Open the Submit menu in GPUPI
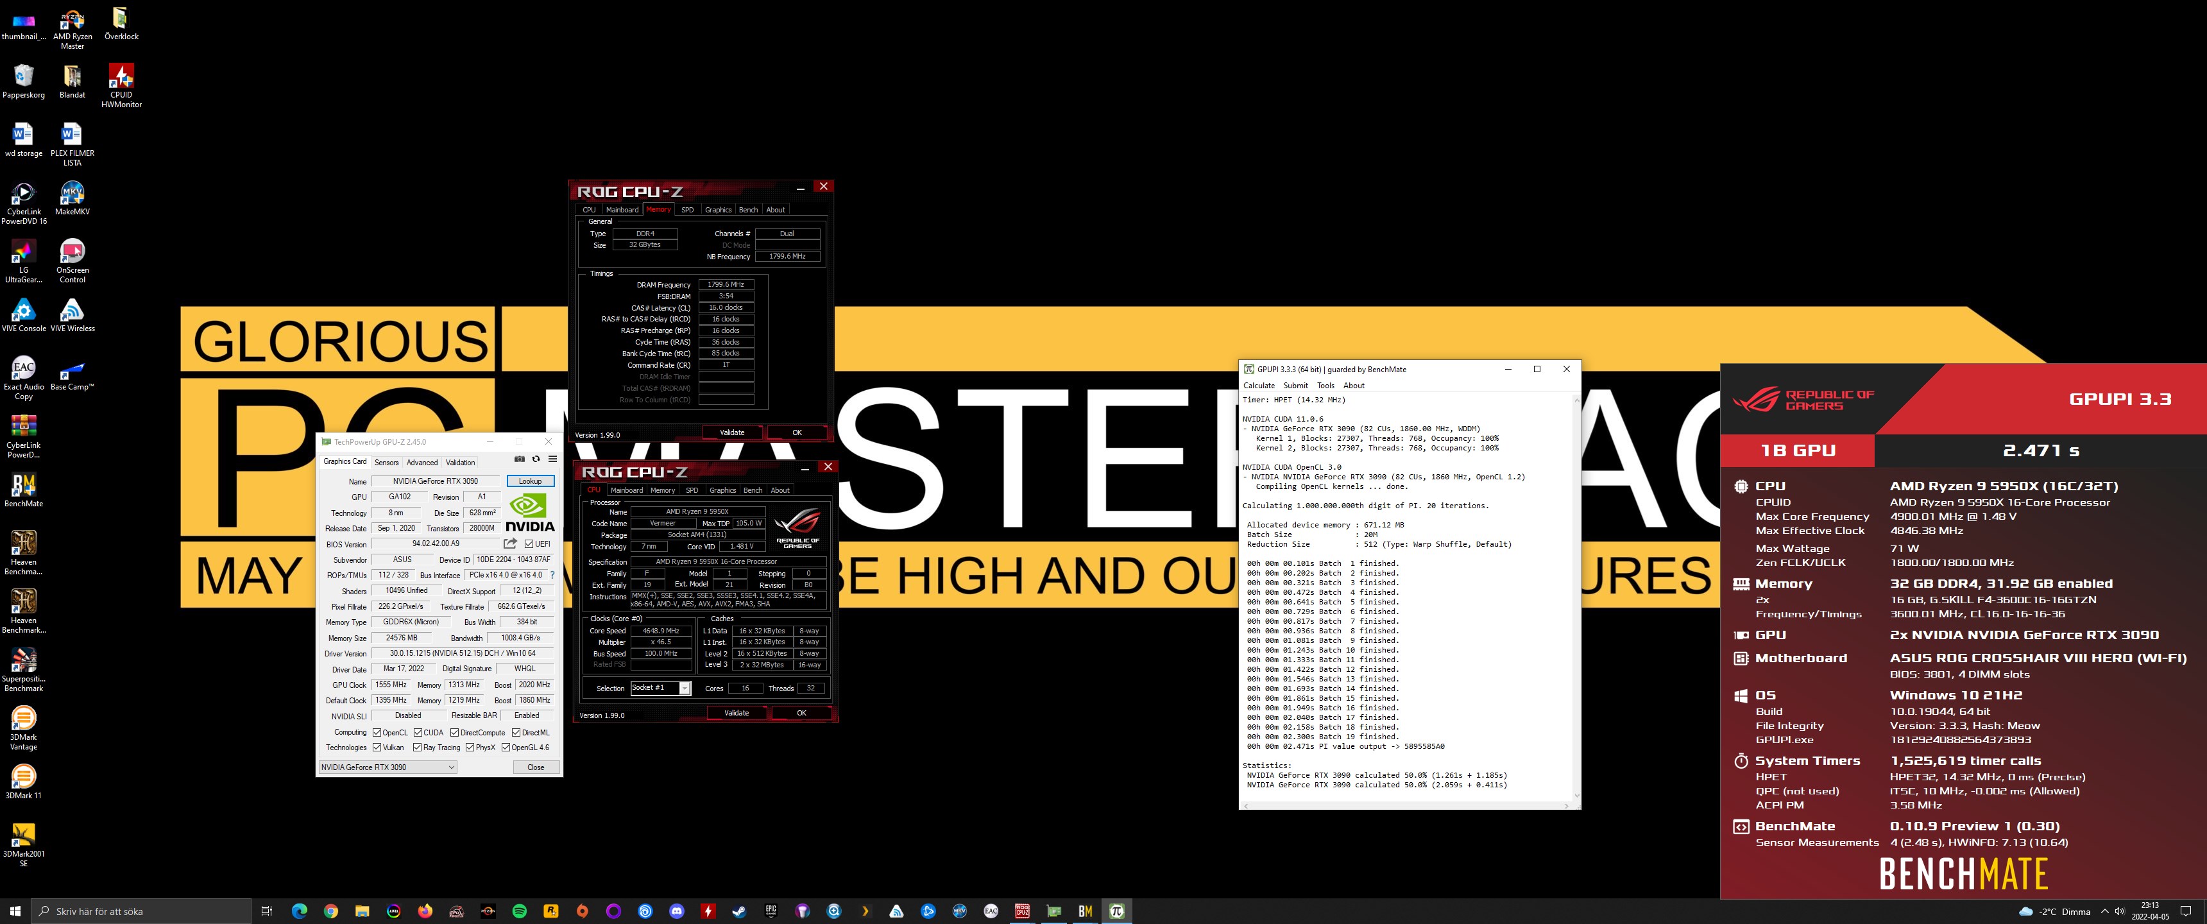Screen dimensions: 2207x924 click(1295, 386)
